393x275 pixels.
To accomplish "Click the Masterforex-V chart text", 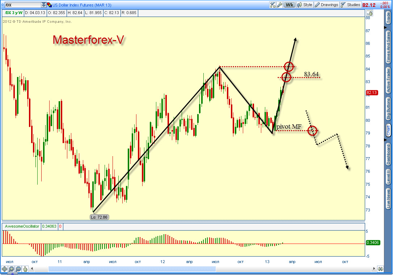I will point(88,40).
